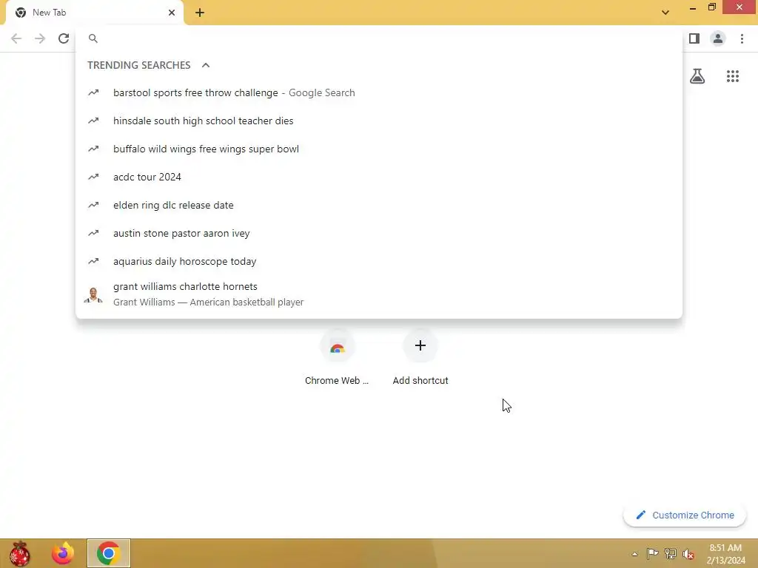Show hidden system tray icons
The width and height of the screenshot is (758, 568).
tap(634, 554)
